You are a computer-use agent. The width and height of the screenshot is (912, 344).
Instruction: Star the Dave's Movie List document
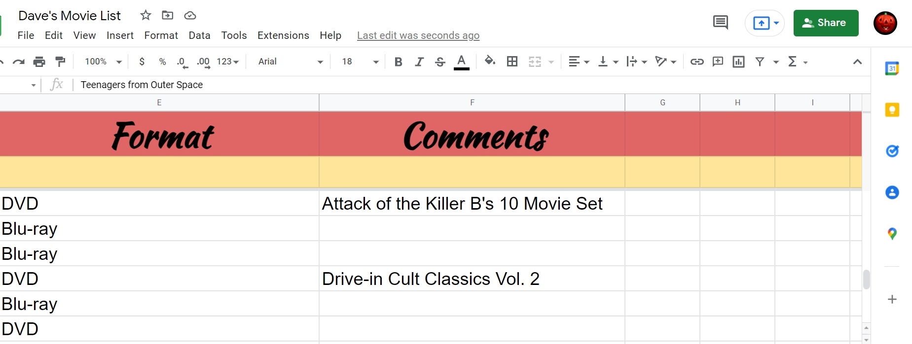(146, 15)
